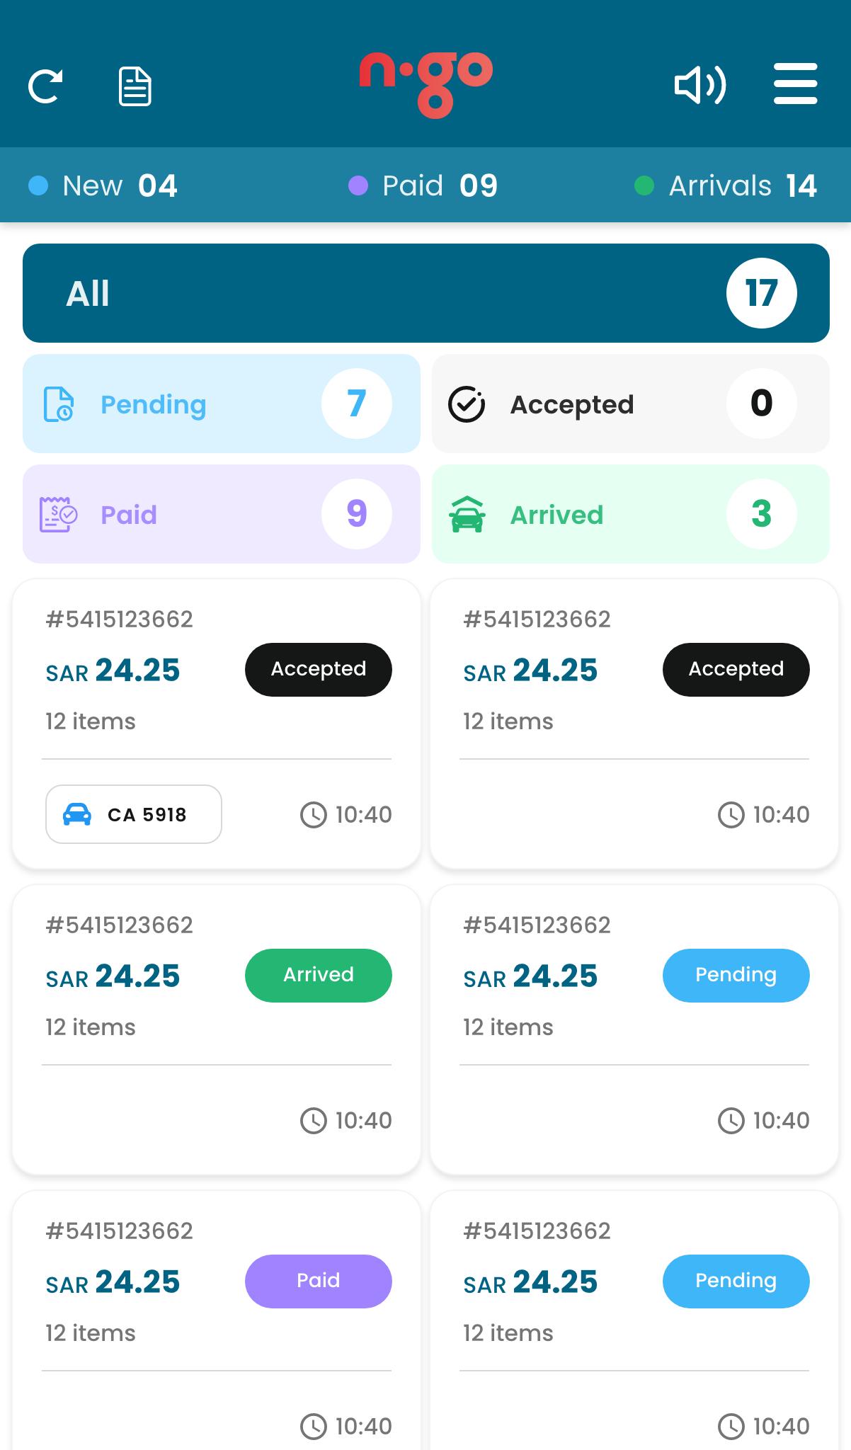Click the paid receipt icon
This screenshot has height=1450, width=851.
coord(58,514)
